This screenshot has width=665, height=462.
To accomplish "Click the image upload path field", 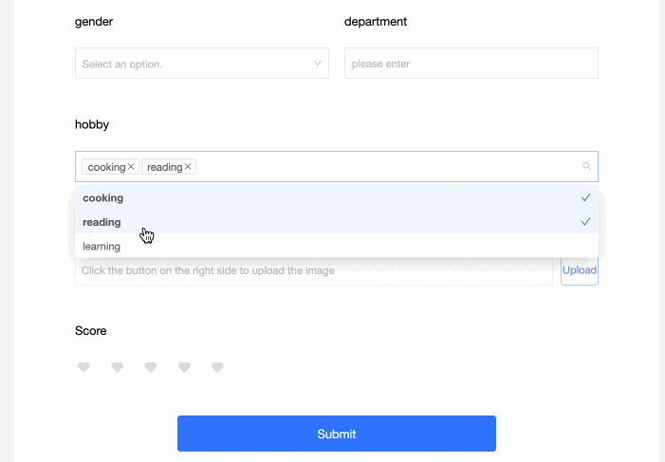I will pyautogui.click(x=313, y=270).
